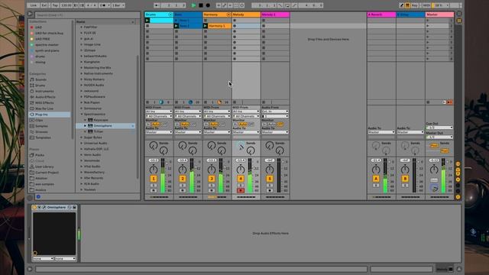The image size is (489, 275).
Task: Click the transport Stop button
Action: pyautogui.click(x=201, y=5)
